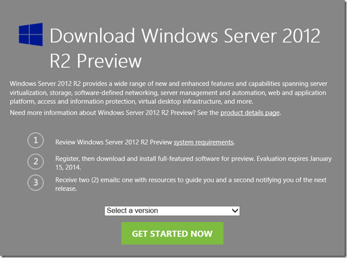Click the step 2 circled number icon

(36, 162)
